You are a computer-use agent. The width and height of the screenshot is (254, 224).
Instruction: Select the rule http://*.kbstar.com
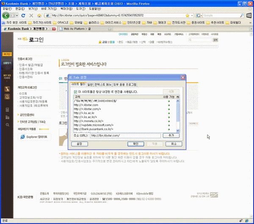[124, 105]
